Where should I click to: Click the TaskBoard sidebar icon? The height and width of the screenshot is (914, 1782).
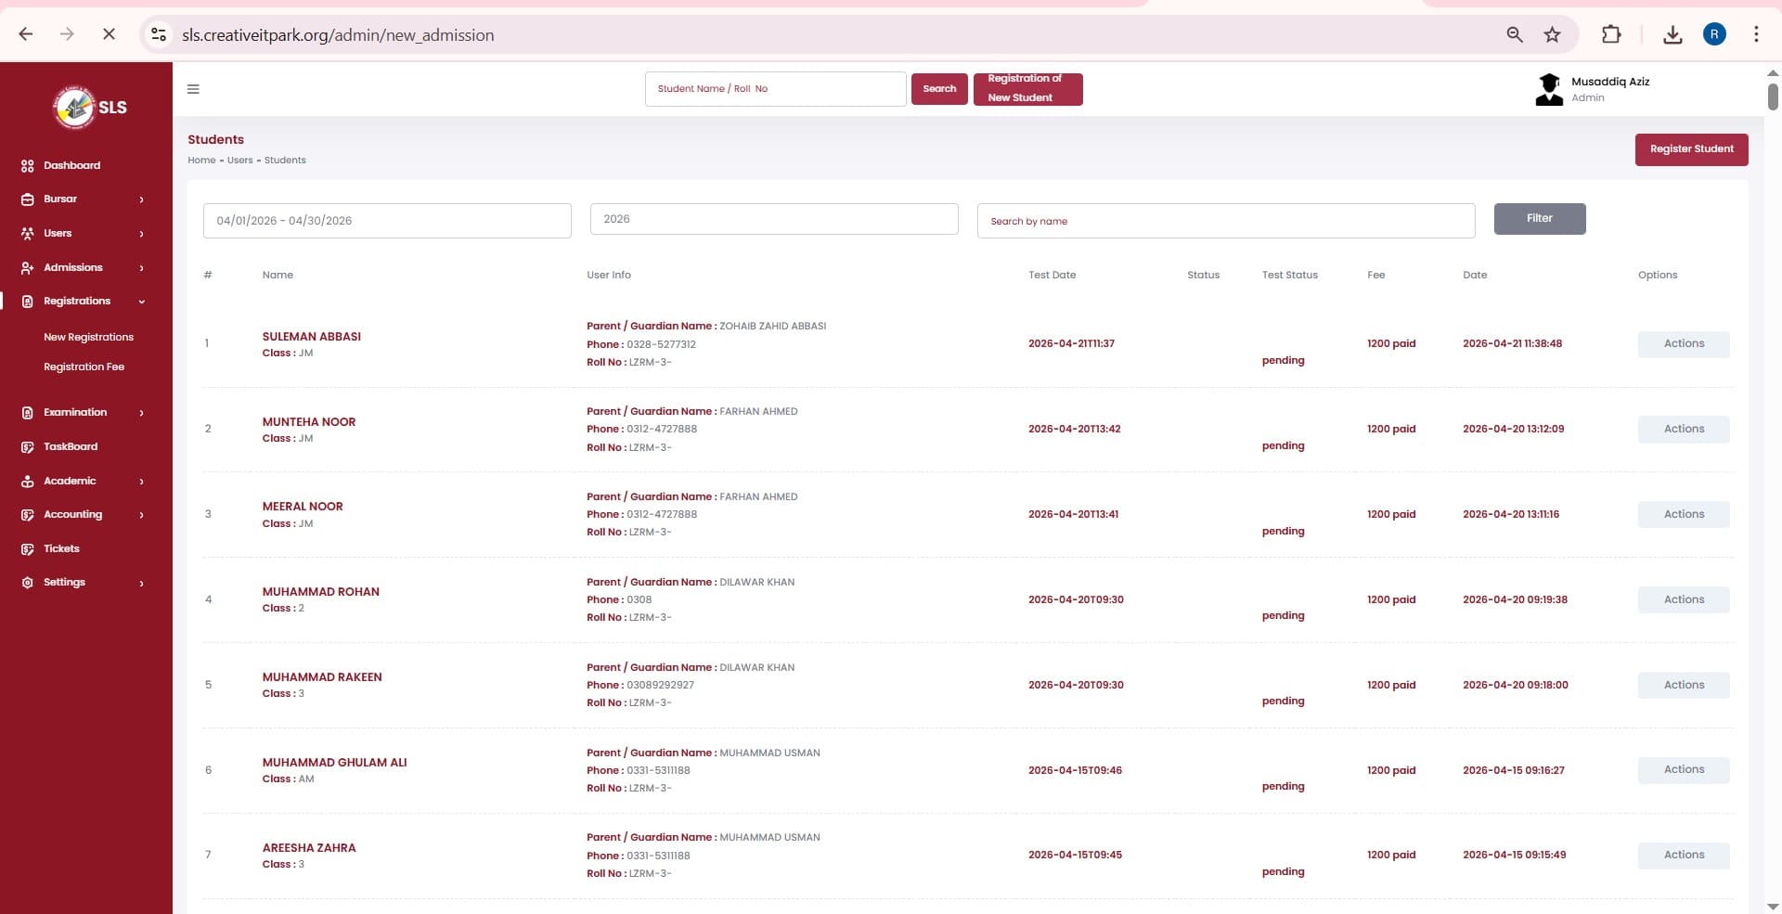coord(27,447)
